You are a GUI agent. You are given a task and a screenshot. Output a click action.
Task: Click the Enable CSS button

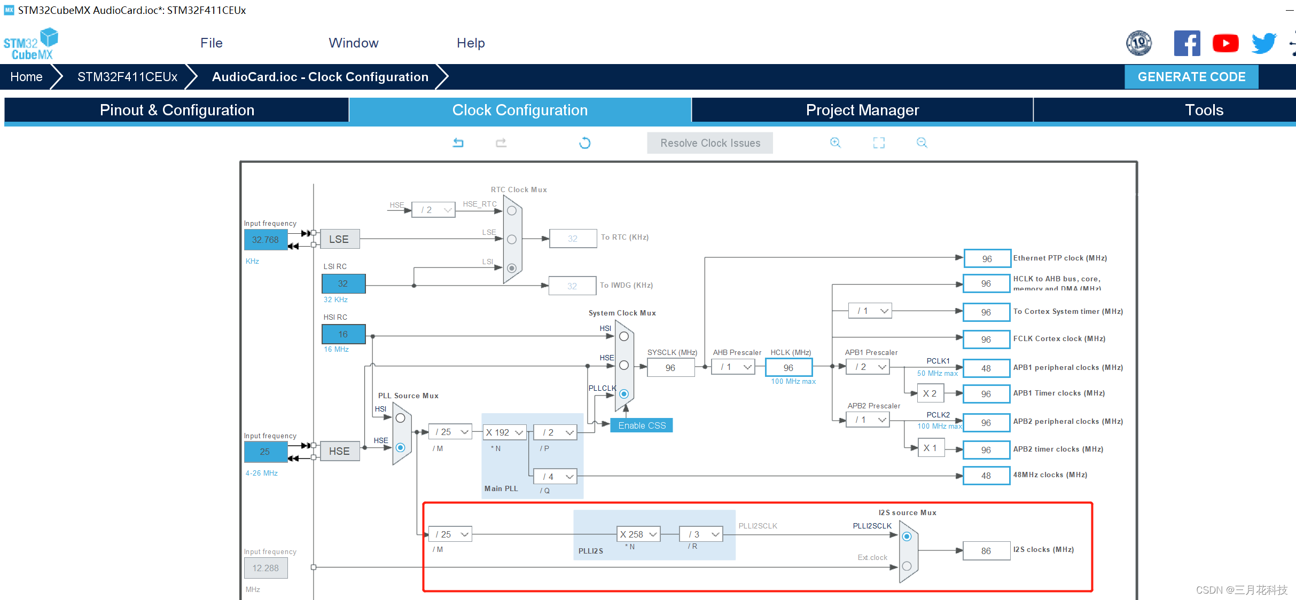[642, 425]
